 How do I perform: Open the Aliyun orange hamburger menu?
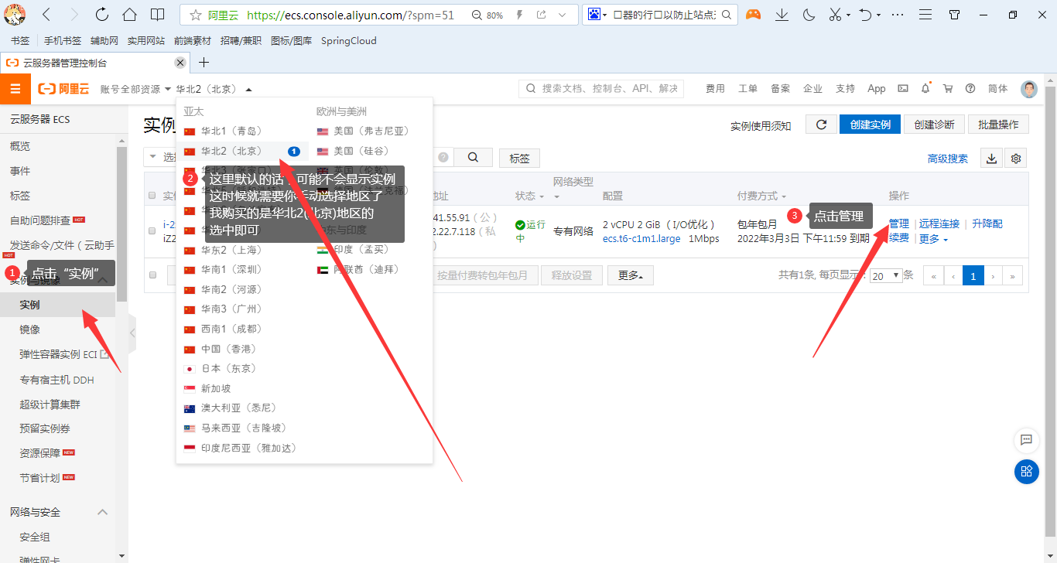[x=15, y=89]
